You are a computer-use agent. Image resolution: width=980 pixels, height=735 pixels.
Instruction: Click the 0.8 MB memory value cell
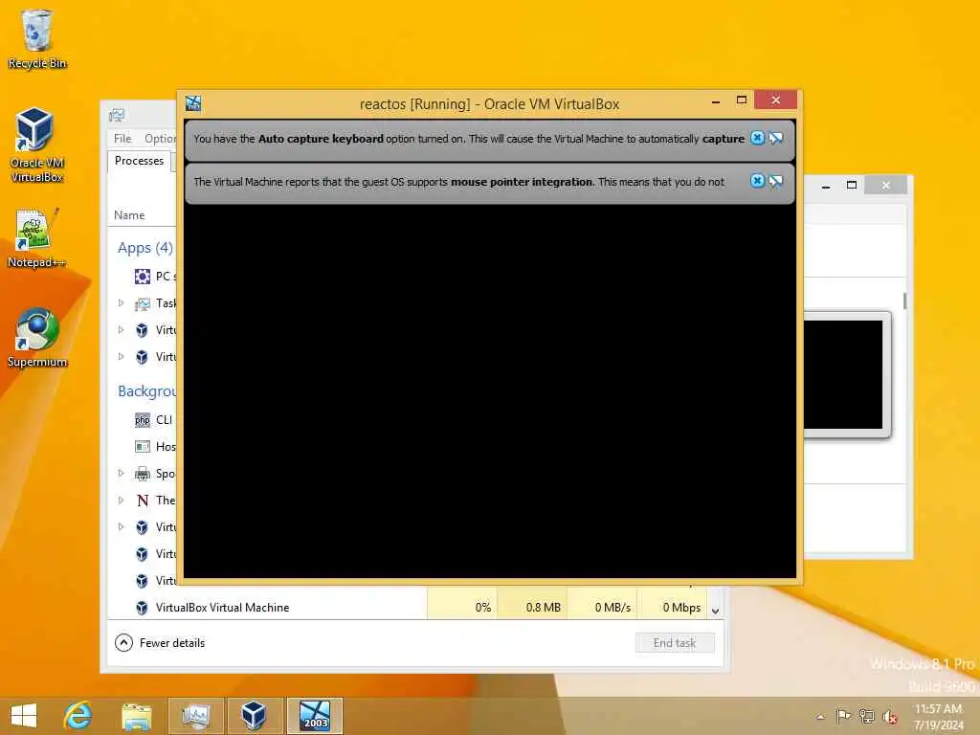pyautogui.click(x=532, y=607)
